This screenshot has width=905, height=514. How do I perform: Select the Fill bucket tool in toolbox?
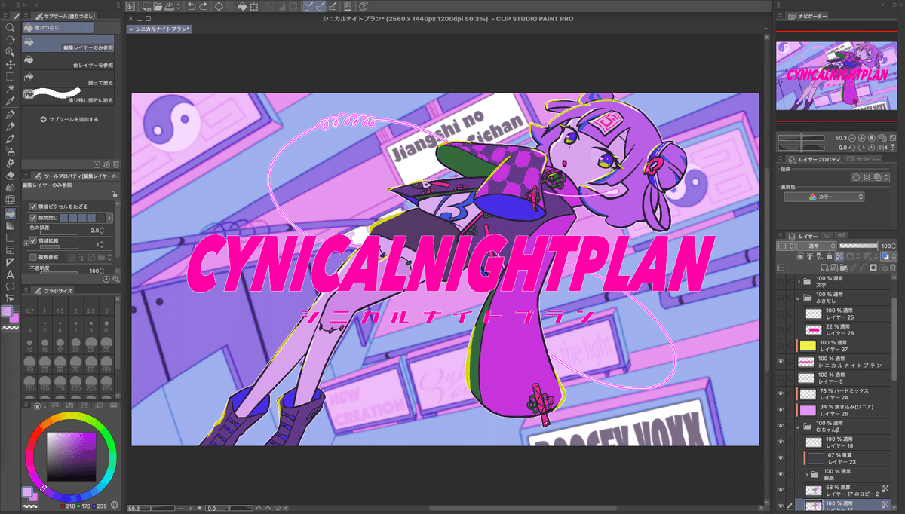point(10,213)
